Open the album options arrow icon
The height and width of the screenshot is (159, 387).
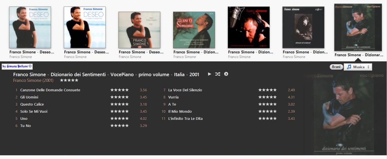pyautogui.click(x=226, y=74)
